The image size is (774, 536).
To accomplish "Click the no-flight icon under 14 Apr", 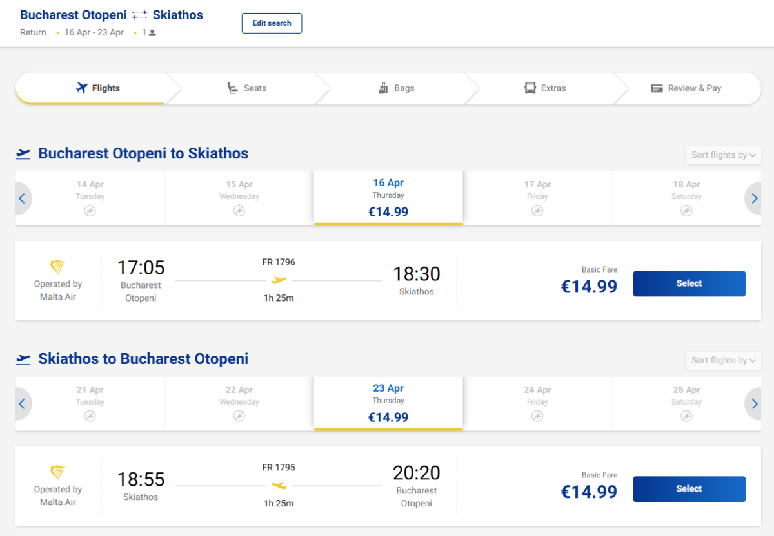I will [90, 211].
